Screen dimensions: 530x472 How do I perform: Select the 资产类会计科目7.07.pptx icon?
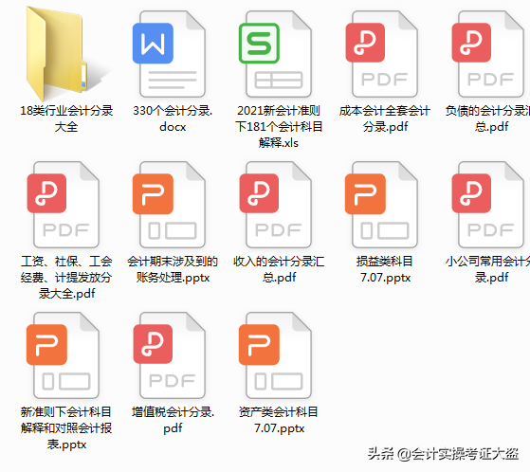coord(275,355)
